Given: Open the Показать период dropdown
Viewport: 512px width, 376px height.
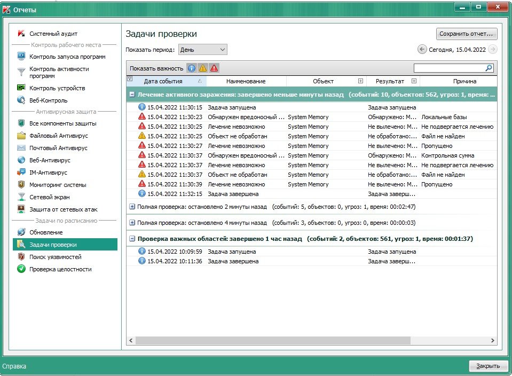Looking at the screenshot, I should [x=202, y=50].
